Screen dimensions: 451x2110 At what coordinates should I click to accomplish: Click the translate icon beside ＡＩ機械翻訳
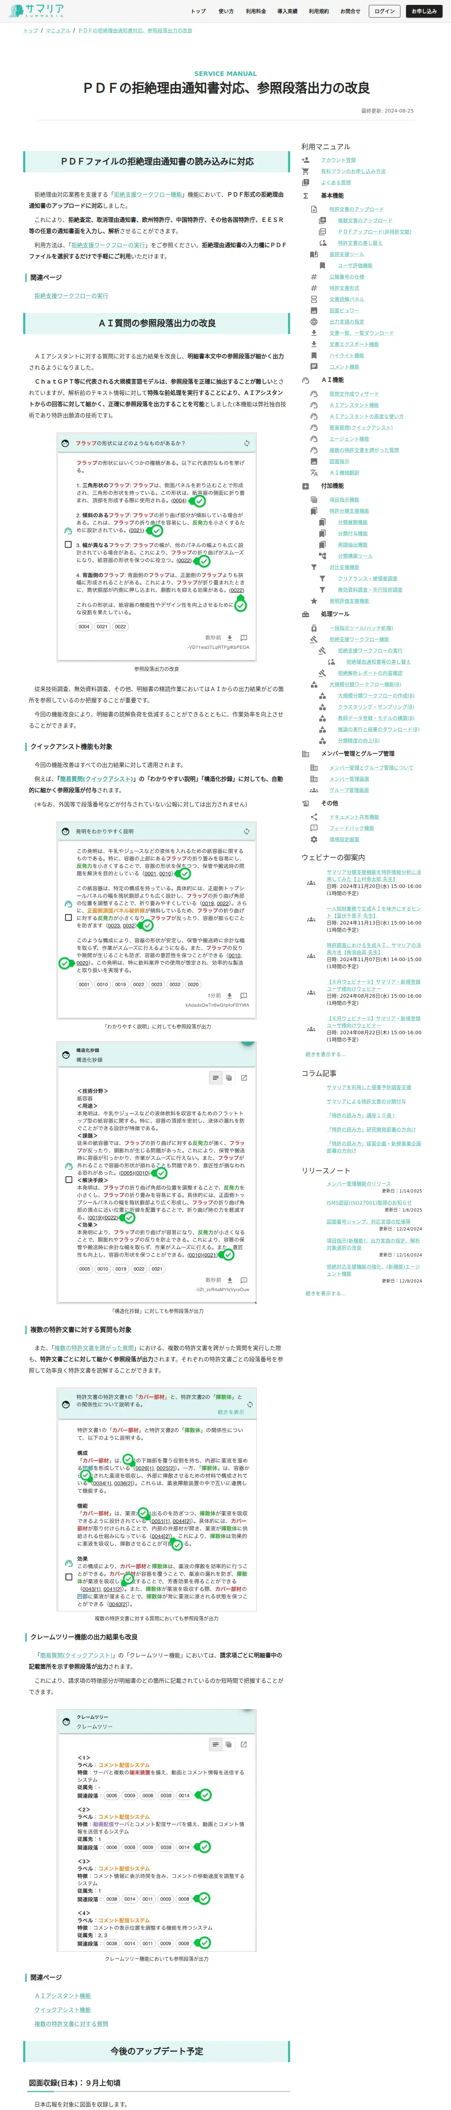coord(314,473)
